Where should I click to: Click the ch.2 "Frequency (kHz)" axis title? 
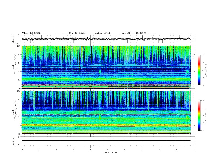pyautogui.click(x=15, y=109)
